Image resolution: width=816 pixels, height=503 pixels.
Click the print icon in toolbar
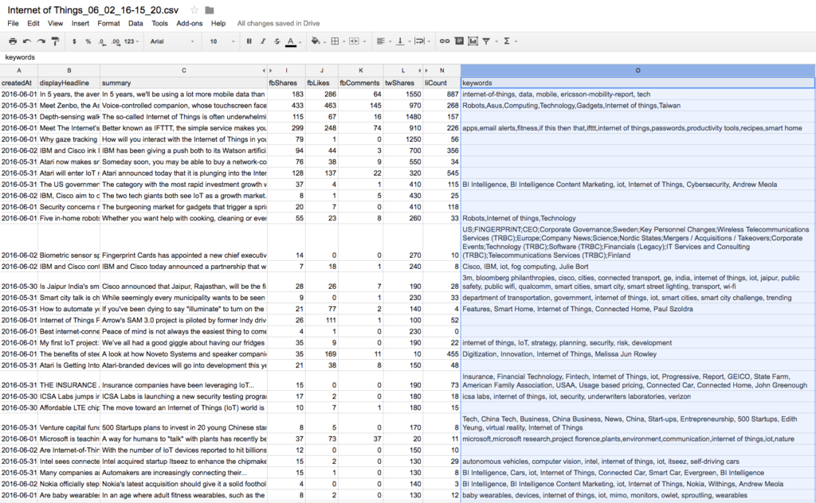tap(13, 41)
